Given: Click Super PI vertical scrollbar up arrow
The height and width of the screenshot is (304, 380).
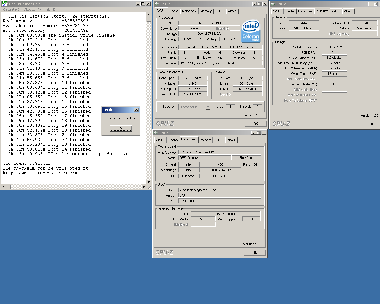Looking at the screenshot, I should 149,15.
